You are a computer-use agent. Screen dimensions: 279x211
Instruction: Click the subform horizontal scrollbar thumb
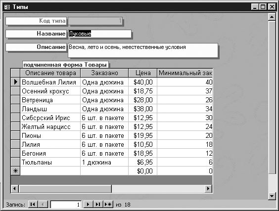pyautogui.click(x=65, y=189)
